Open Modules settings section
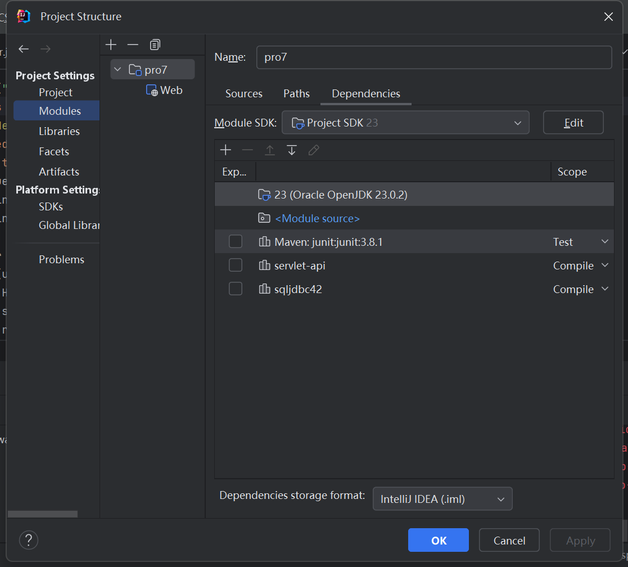This screenshot has width=628, height=567. [56, 111]
